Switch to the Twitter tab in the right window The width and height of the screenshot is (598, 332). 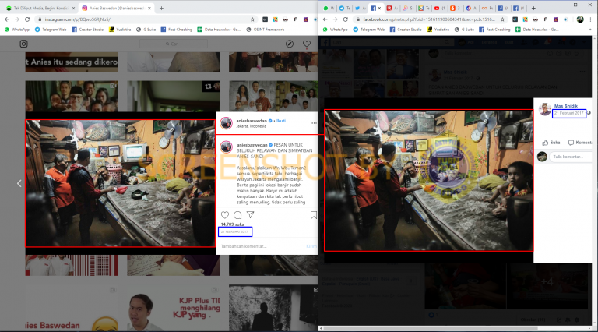pyautogui.click(x=361, y=8)
